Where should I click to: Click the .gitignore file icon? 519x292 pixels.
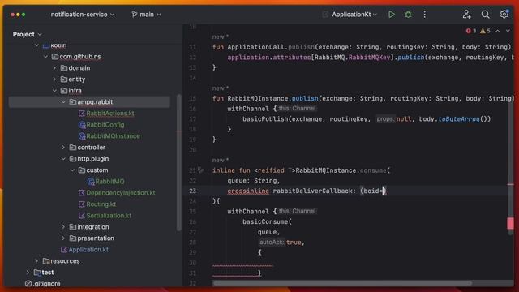28,284
